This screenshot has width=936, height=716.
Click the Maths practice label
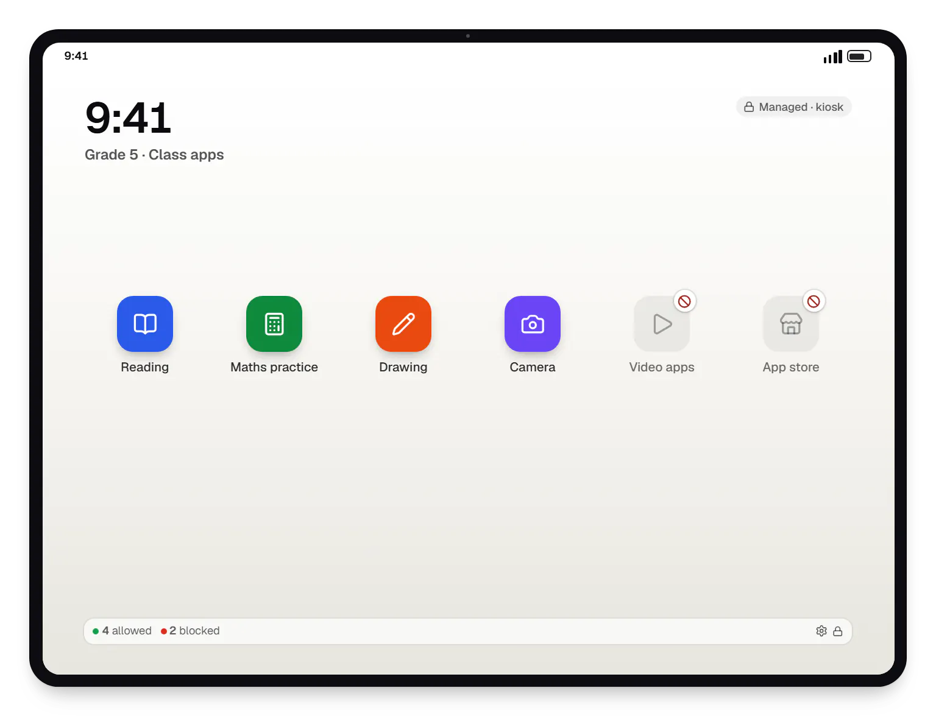click(274, 367)
